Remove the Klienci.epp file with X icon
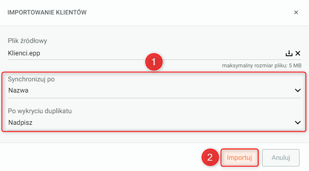This screenshot has height=171, width=309. point(297,53)
